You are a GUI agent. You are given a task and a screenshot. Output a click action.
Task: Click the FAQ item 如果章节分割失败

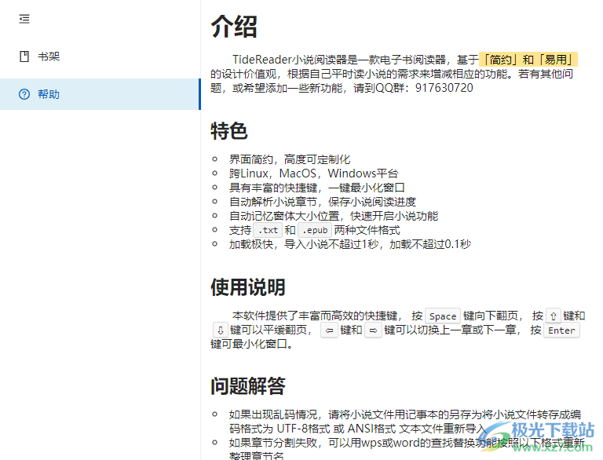[406, 448]
